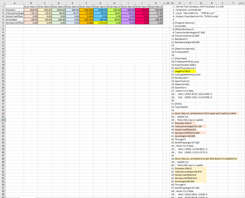Select the CuttingMethod=Oxy/fuel line
The width and height of the screenshot is (245, 198).
pos(188,75)
